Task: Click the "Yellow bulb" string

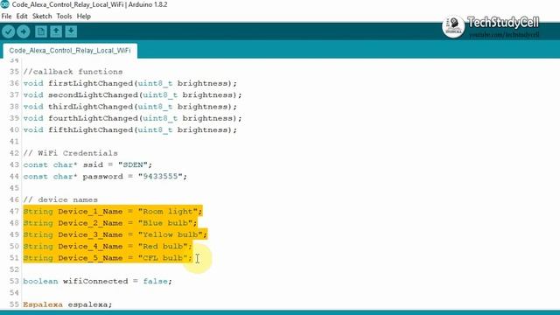Action: coord(171,234)
